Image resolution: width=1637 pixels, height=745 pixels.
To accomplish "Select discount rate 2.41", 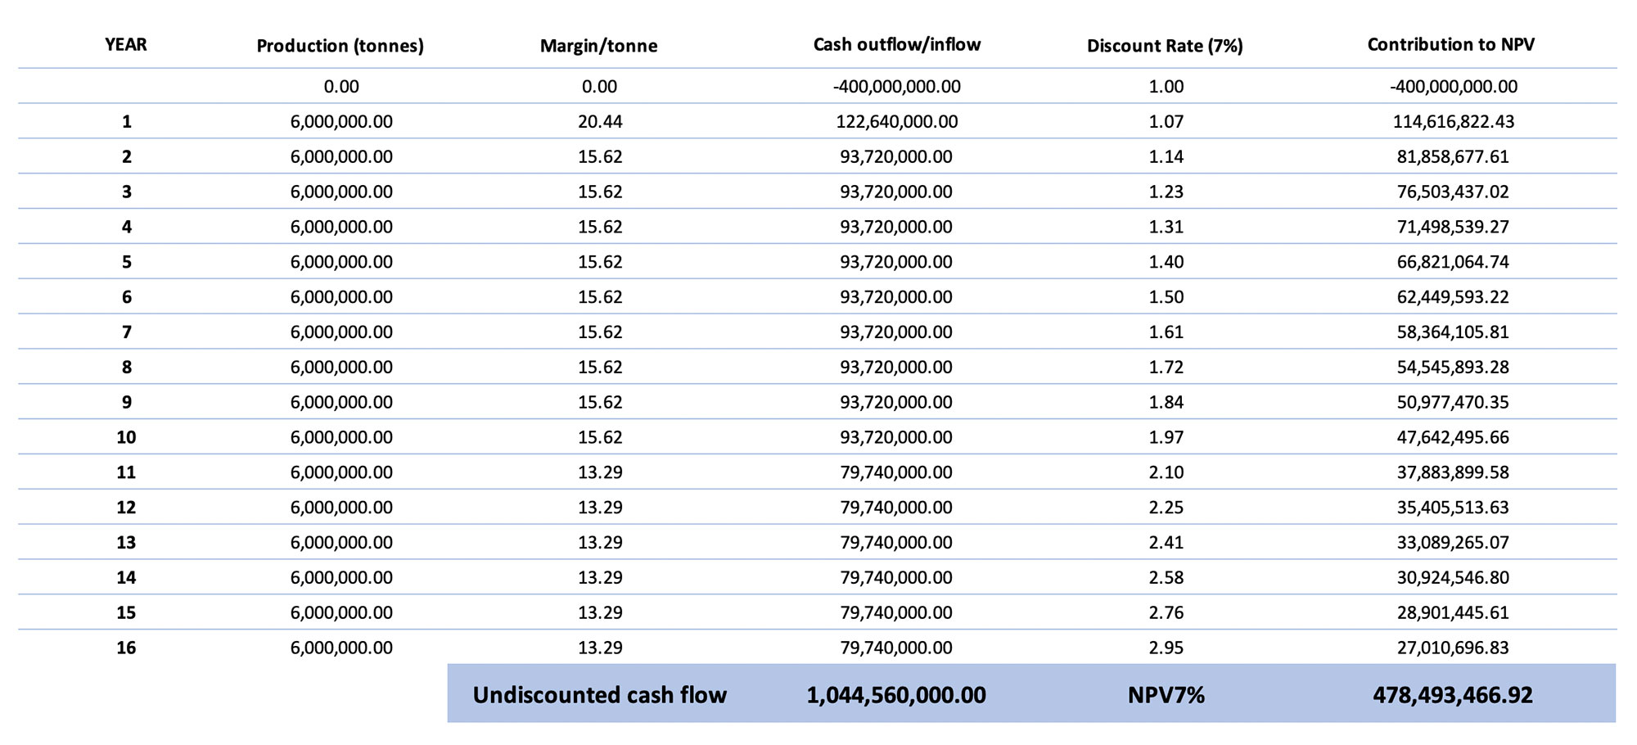I will [1166, 542].
